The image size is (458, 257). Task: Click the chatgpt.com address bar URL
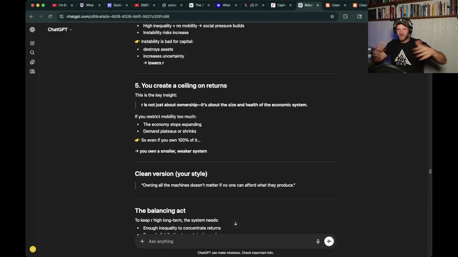(118, 16)
